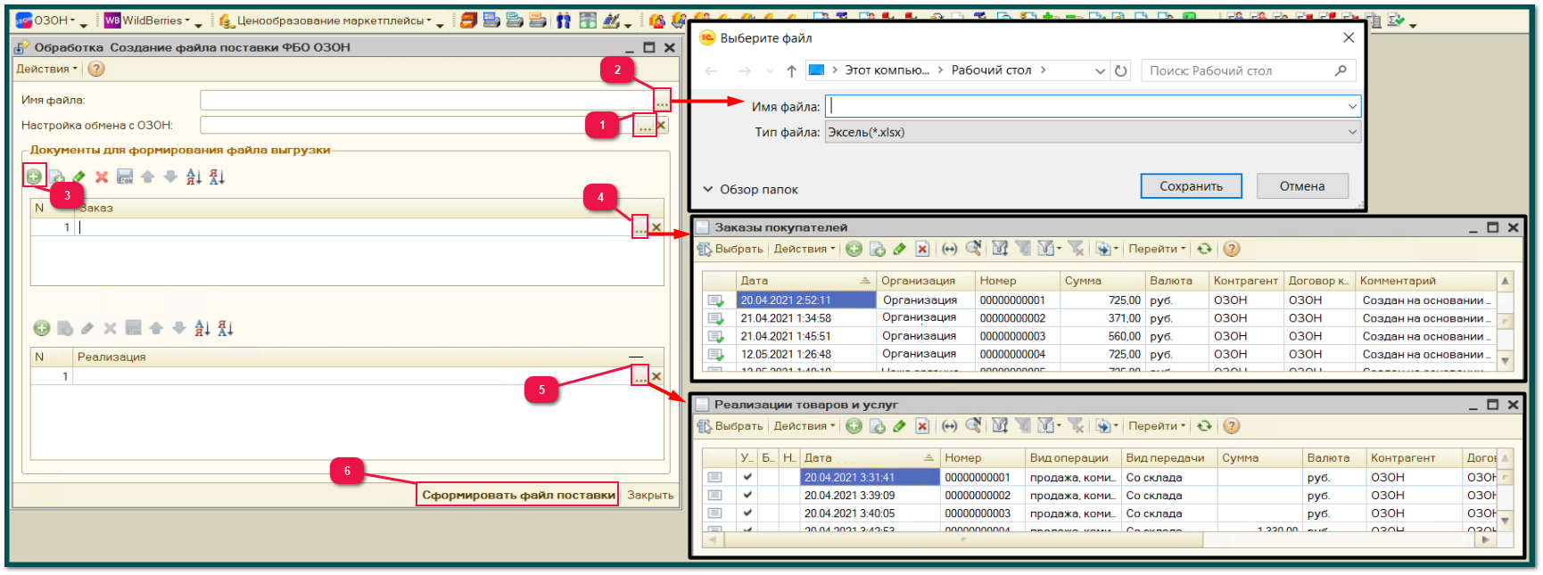Click into the Имя файла input in Обработка window
Screen dimensions: 1543x575
pyautogui.click(x=427, y=101)
